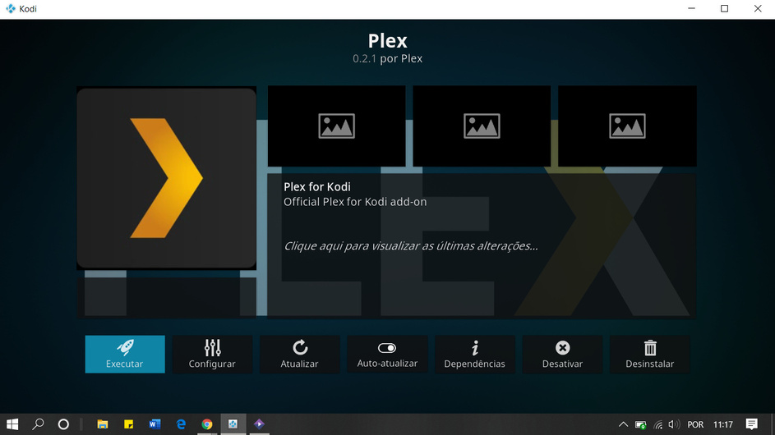
Task: Open Edge browser from taskbar
Action: point(181,424)
